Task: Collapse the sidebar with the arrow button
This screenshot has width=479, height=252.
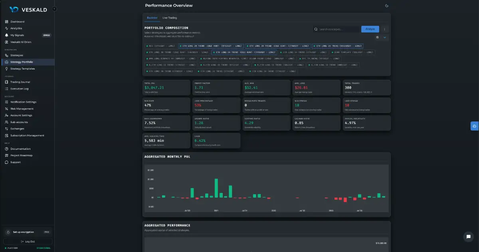Action: [54, 9]
